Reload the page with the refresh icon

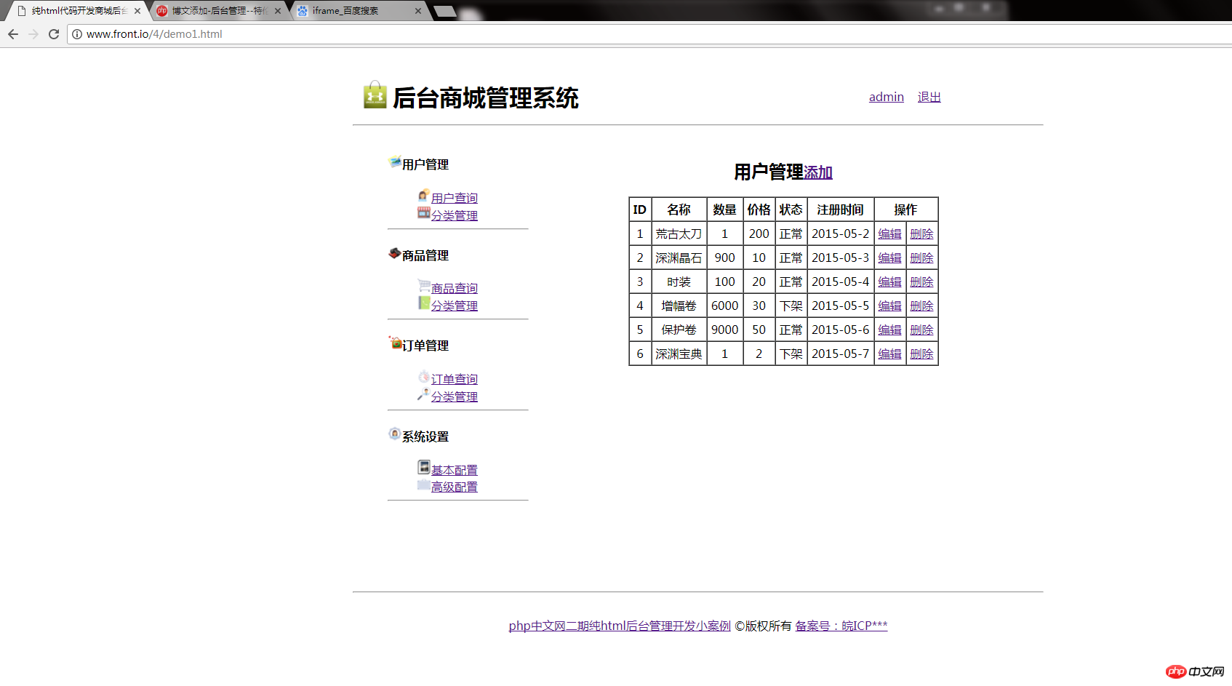[54, 34]
